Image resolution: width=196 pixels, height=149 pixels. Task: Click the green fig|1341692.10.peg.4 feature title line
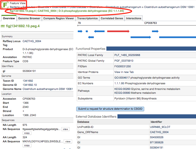coord(67,11)
